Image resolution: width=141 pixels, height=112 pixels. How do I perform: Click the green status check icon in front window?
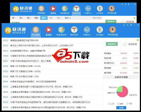(137, 40)
